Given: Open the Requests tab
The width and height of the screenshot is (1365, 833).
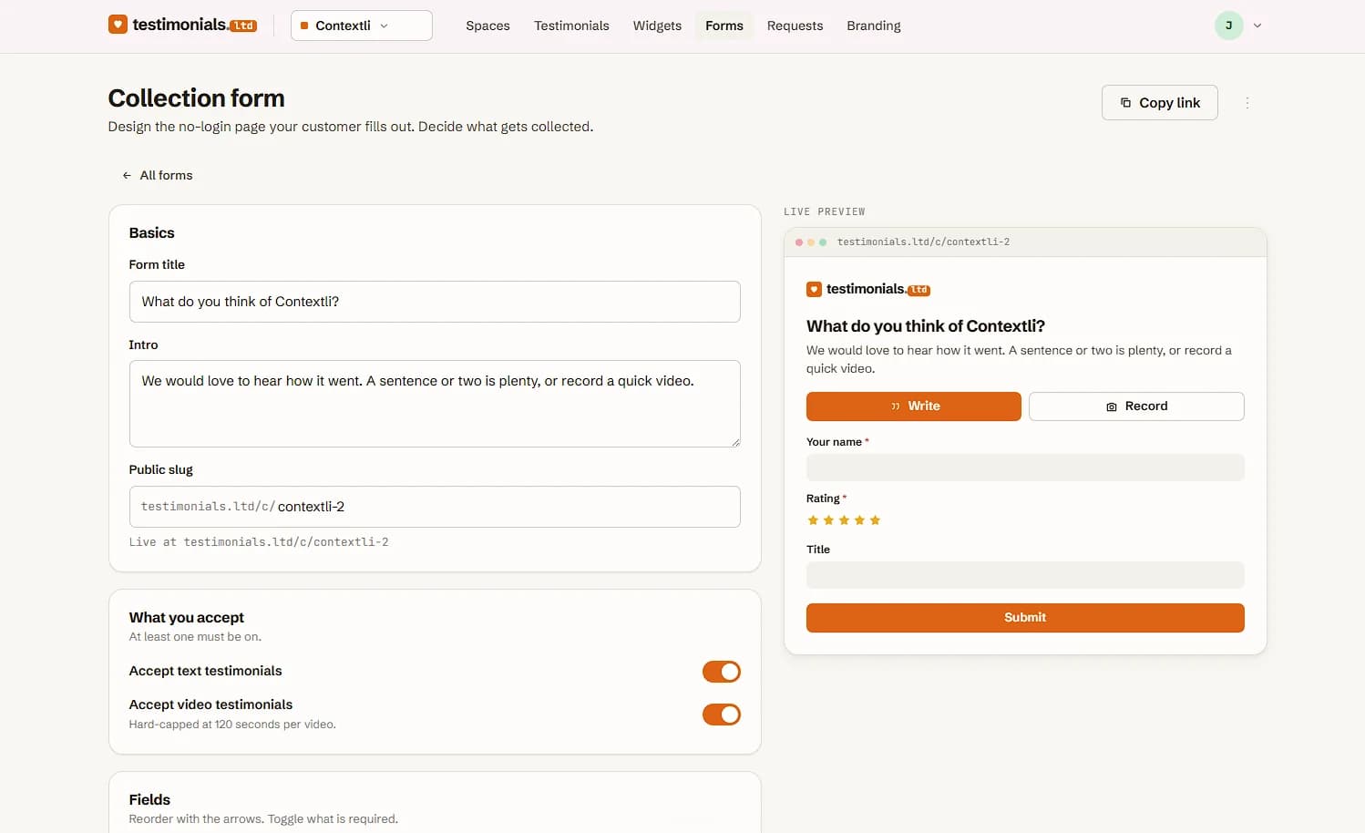Looking at the screenshot, I should coord(795,26).
